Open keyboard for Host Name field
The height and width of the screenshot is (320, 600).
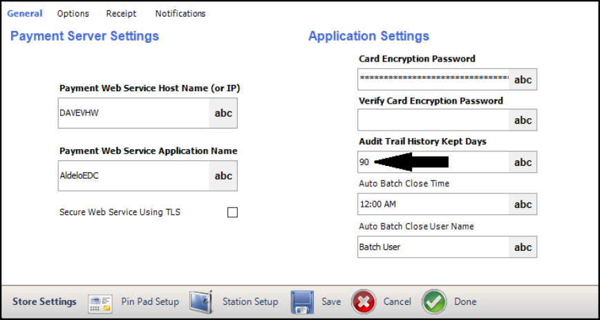pyautogui.click(x=223, y=113)
